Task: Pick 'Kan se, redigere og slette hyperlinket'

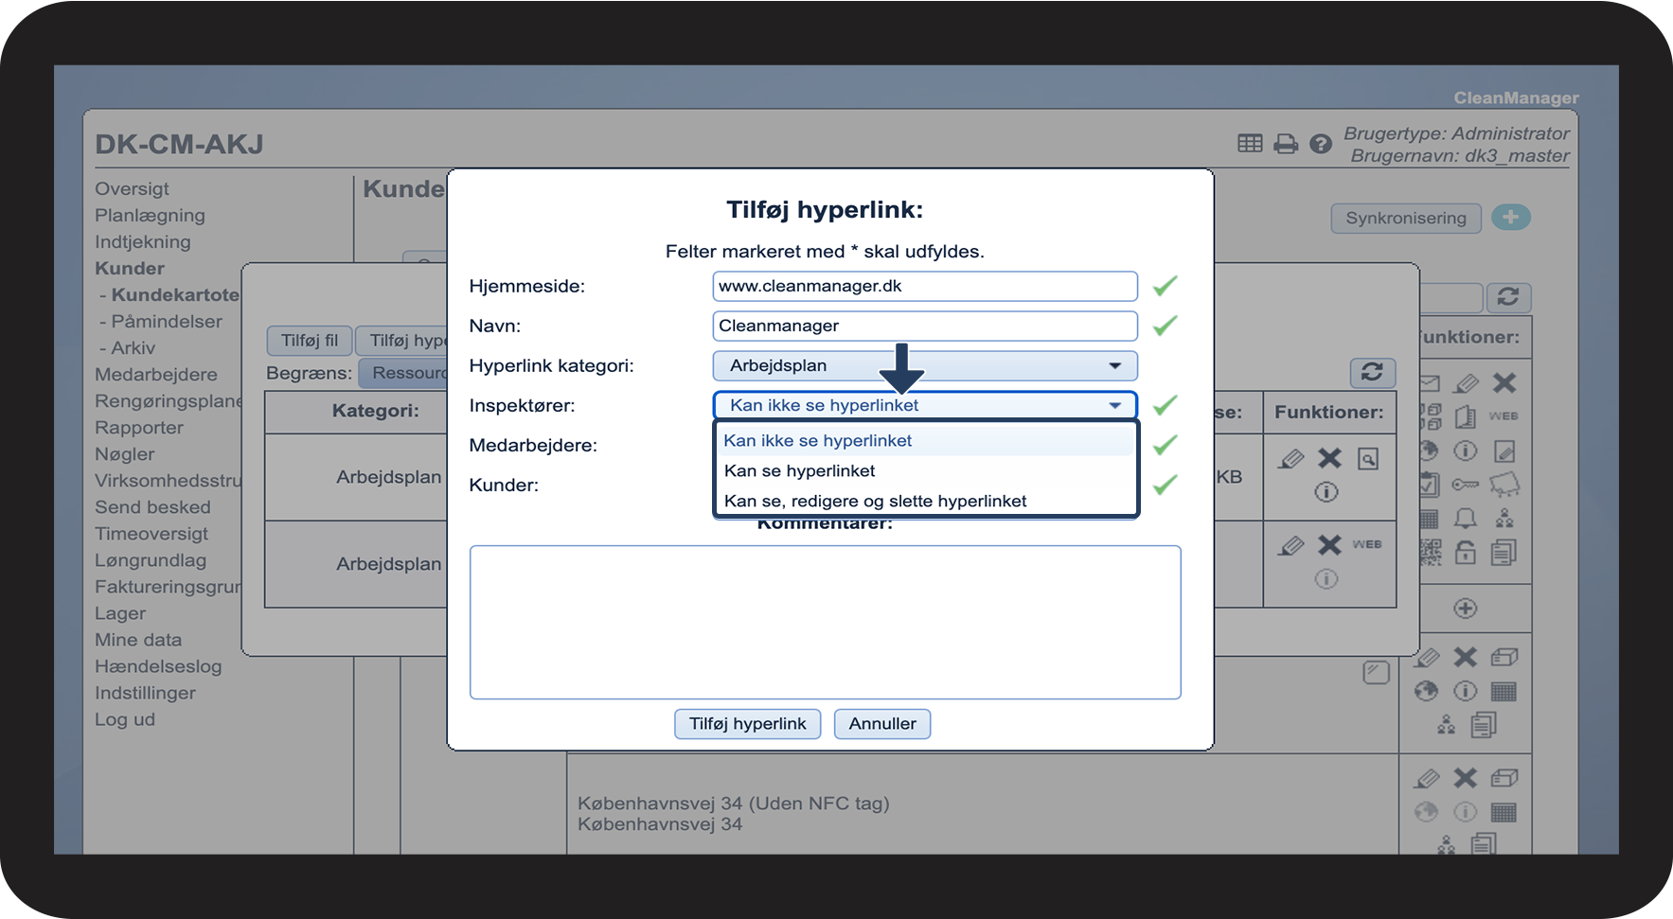Action: (875, 501)
